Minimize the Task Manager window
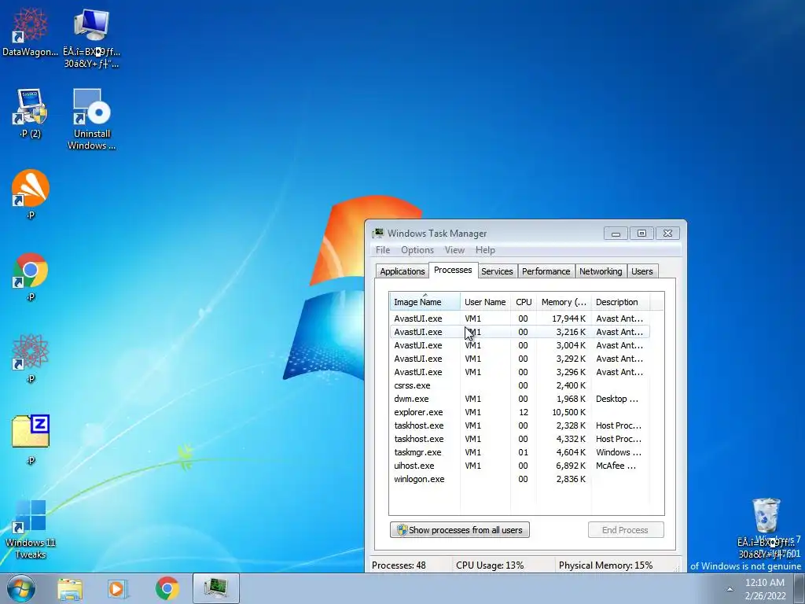The width and height of the screenshot is (805, 604). (616, 233)
